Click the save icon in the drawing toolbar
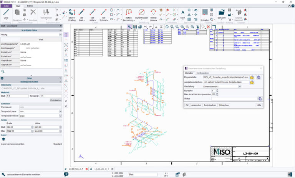 coord(135,27)
